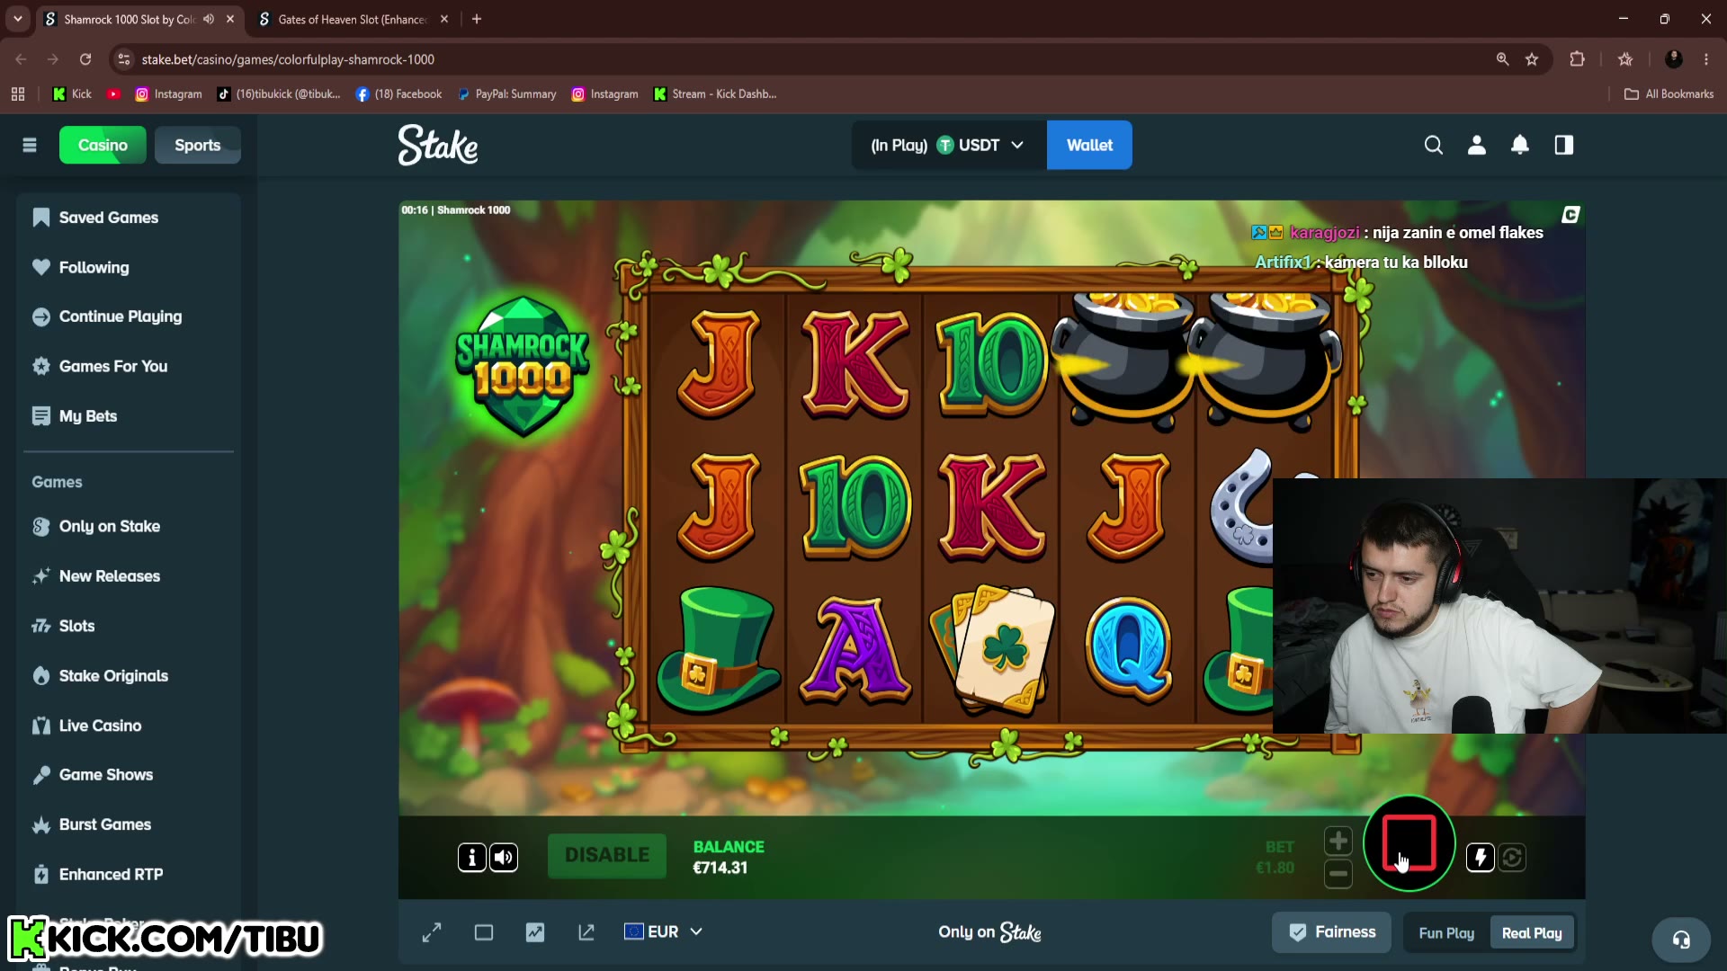
Task: Open the Facebook bookmark
Action: pos(398,94)
